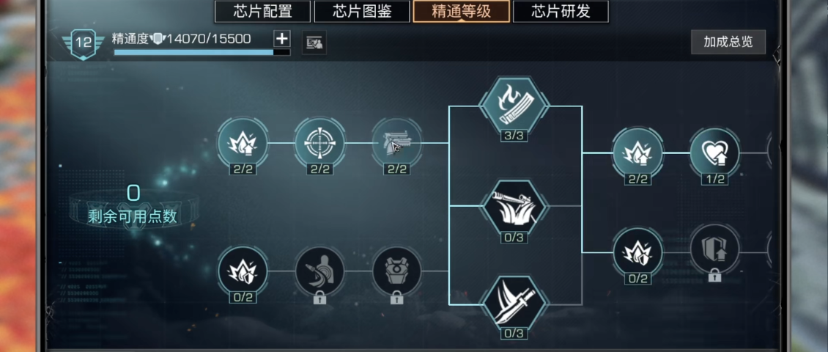Click the pistol weapon skill node

tap(396, 143)
